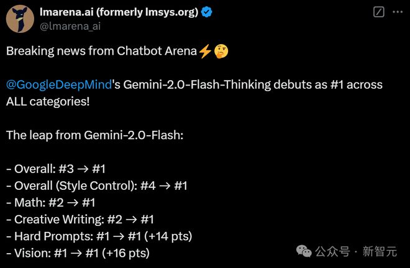The height and width of the screenshot is (268, 410).
Task: Select the 'Math: #2 → #1' line
Action: pyautogui.click(x=50, y=203)
